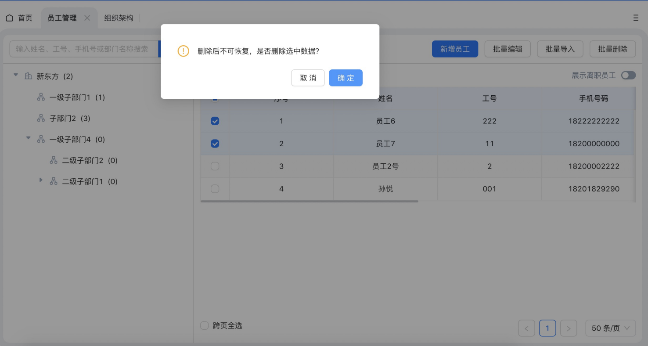Expand the 二级子部门1 node
Screen dimensions: 648x346
pos(41,180)
